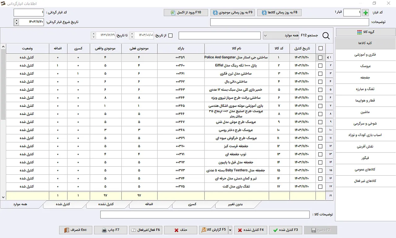Open the گروه کالا group panel header

tap(366, 32)
